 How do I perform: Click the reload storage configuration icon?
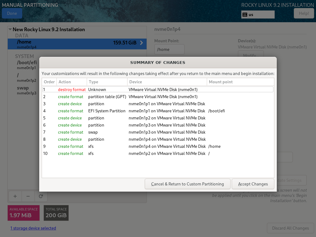[x=41, y=196]
